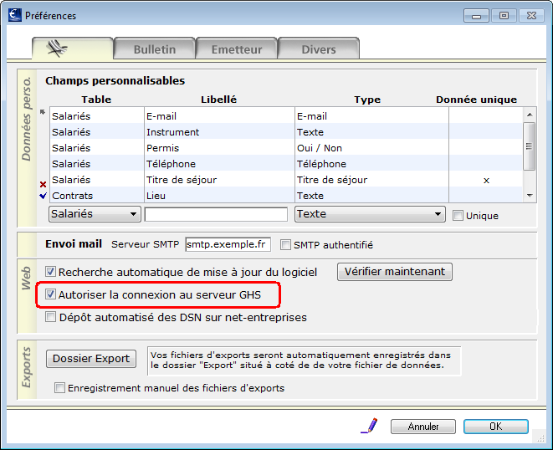Click the blue validate checkmark icon
Viewport: 553px width, 450px height.
click(43, 196)
